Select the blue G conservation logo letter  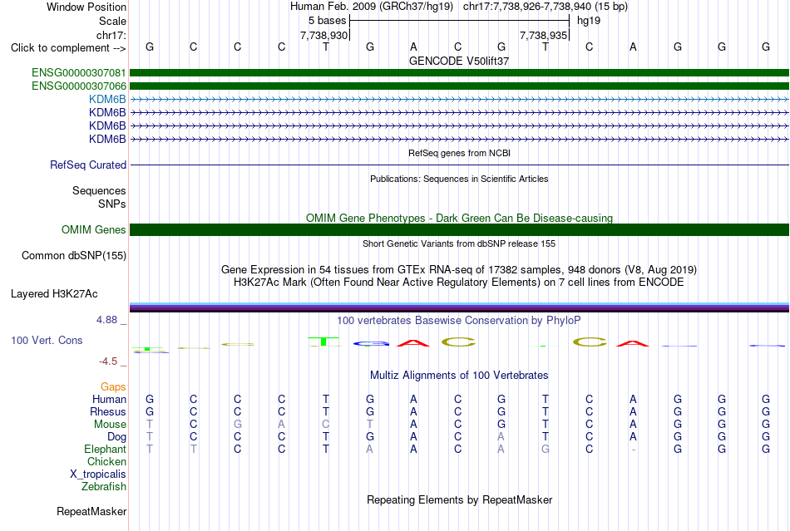pyautogui.click(x=371, y=344)
